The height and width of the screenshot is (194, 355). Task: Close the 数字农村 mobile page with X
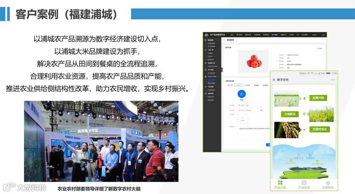(x=274, y=79)
